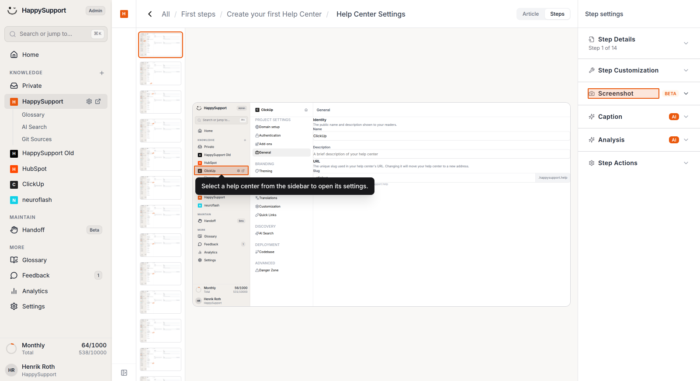The width and height of the screenshot is (700, 381).
Task: Select the fifth step thumbnail
Action: point(160,159)
